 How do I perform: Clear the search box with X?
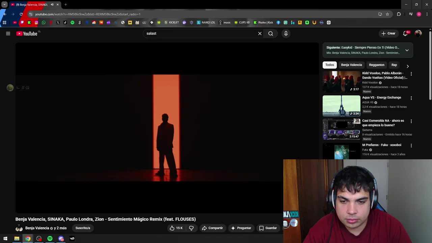point(260,33)
